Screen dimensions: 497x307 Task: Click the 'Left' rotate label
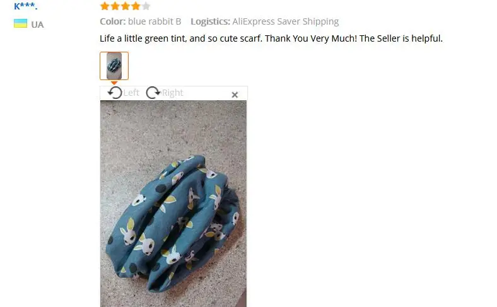131,93
